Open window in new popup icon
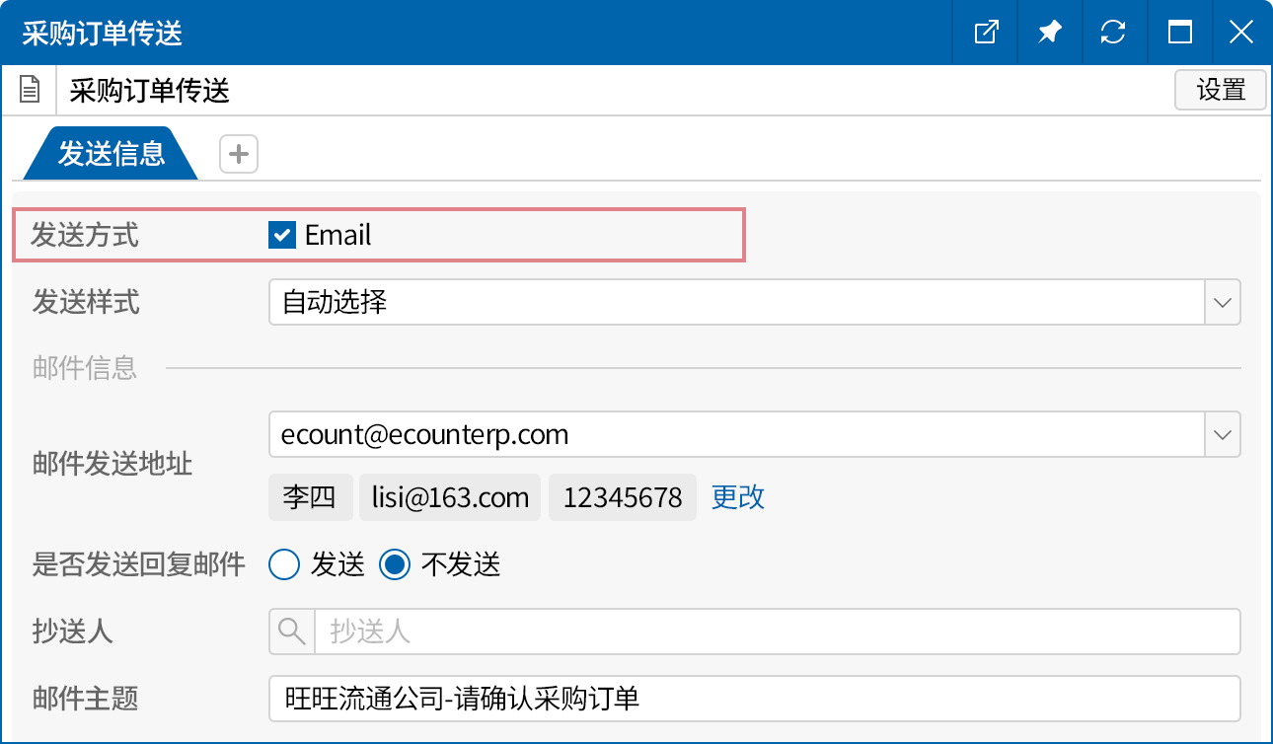The width and height of the screenshot is (1273, 744). (x=986, y=33)
